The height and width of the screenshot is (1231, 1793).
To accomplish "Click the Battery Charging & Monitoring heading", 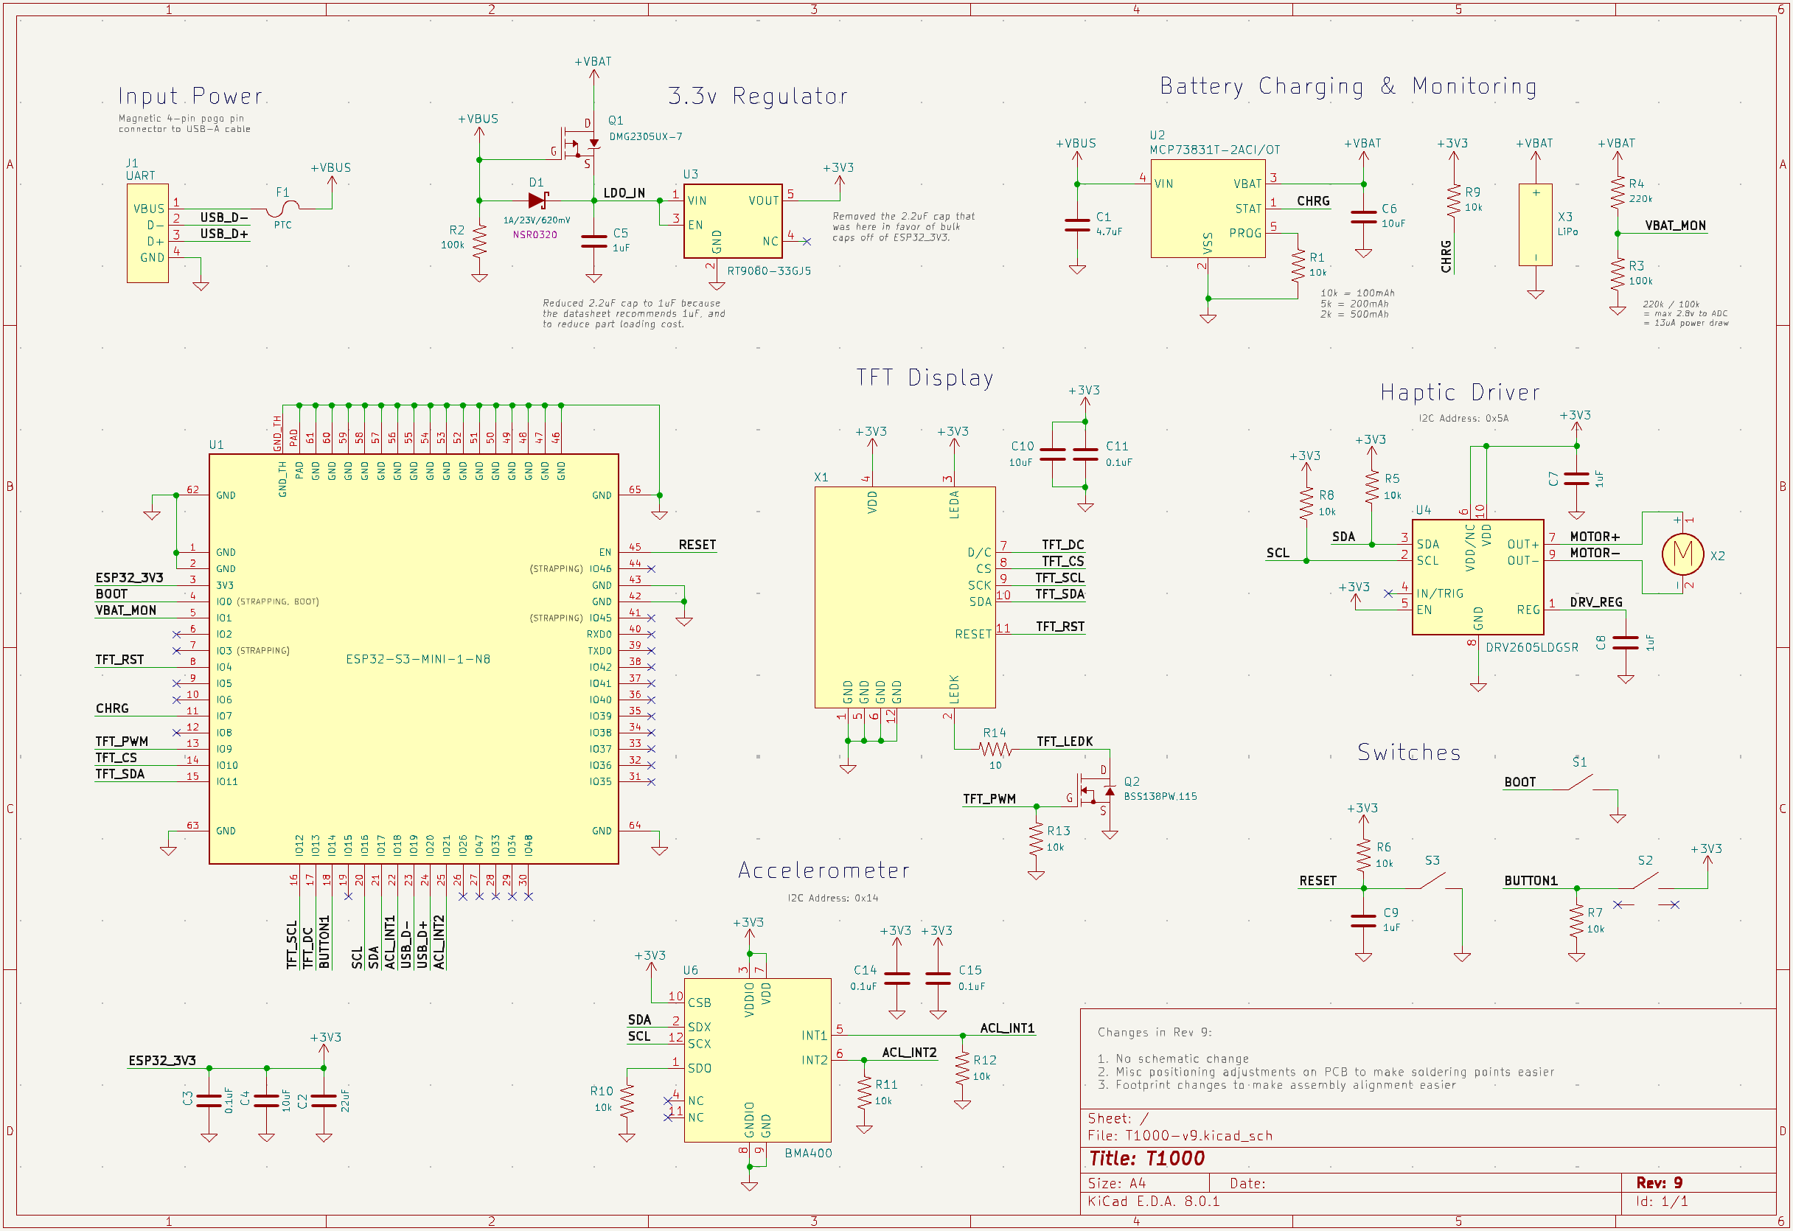I will point(1348,86).
